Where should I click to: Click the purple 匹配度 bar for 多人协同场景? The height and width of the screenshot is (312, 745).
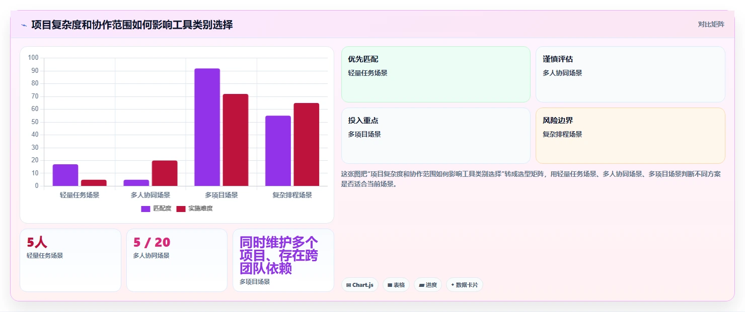[x=136, y=183]
